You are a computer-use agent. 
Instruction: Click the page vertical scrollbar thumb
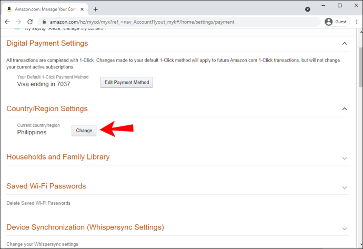point(360,67)
